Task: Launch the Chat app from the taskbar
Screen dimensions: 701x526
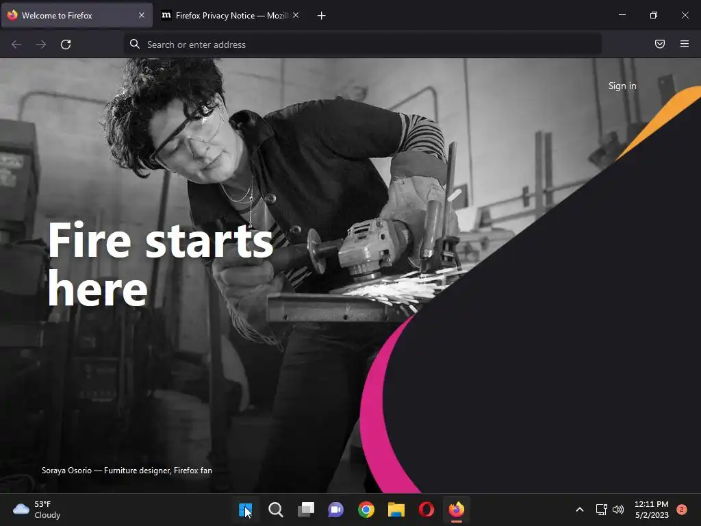Action: tap(335, 510)
